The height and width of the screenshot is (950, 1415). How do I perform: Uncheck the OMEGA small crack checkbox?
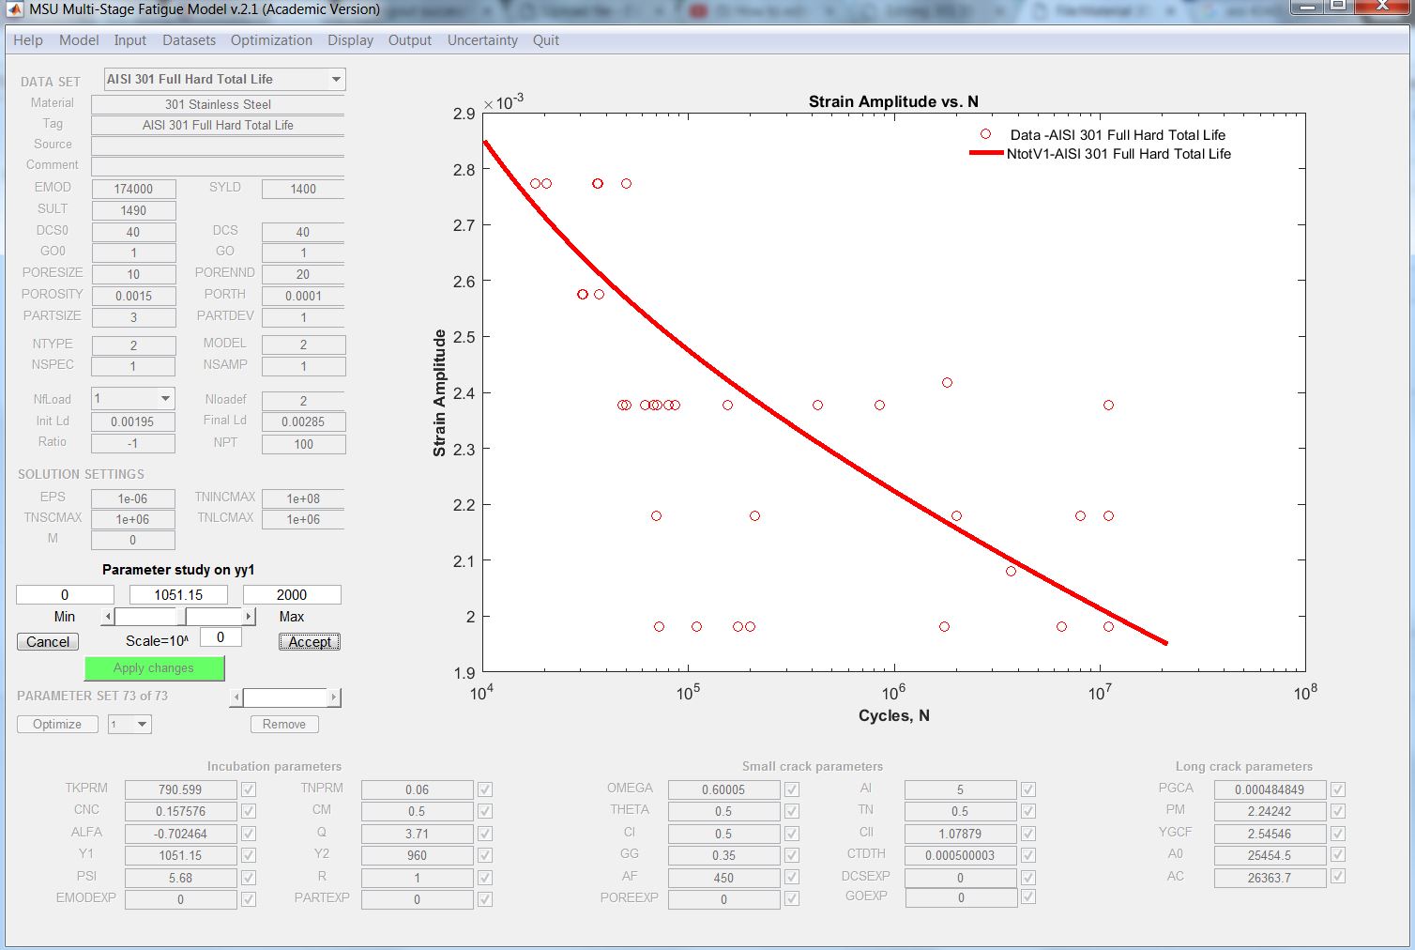pos(792,789)
